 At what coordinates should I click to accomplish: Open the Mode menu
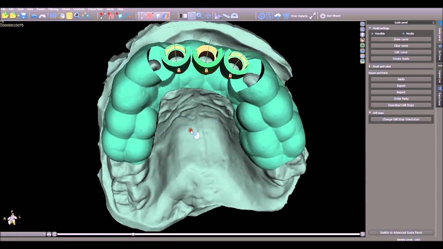110,9
